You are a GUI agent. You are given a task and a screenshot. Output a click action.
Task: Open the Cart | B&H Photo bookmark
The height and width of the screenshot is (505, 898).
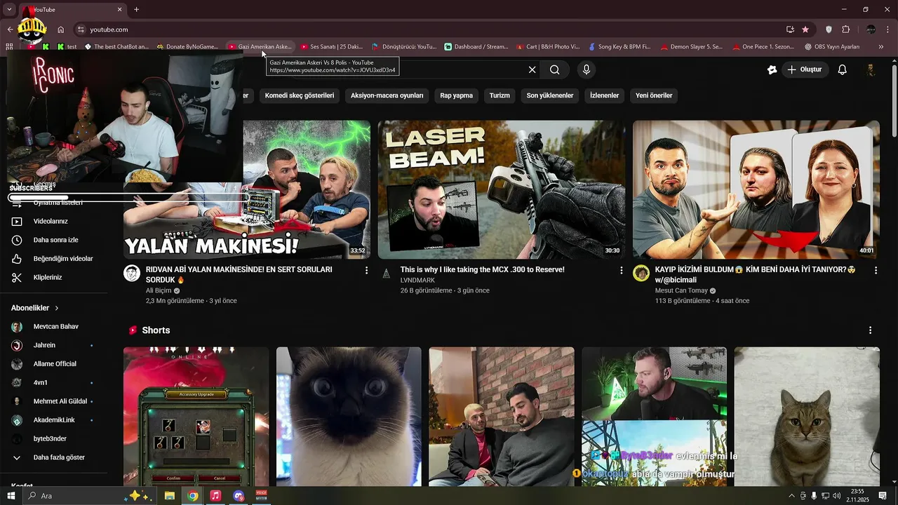click(x=548, y=47)
